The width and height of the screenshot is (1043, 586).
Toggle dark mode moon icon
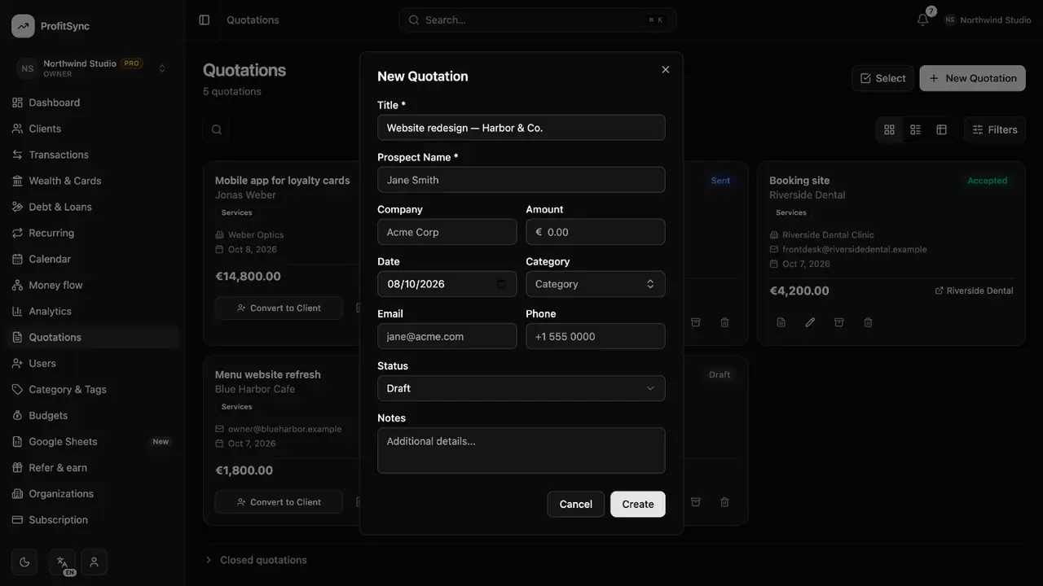coord(24,562)
